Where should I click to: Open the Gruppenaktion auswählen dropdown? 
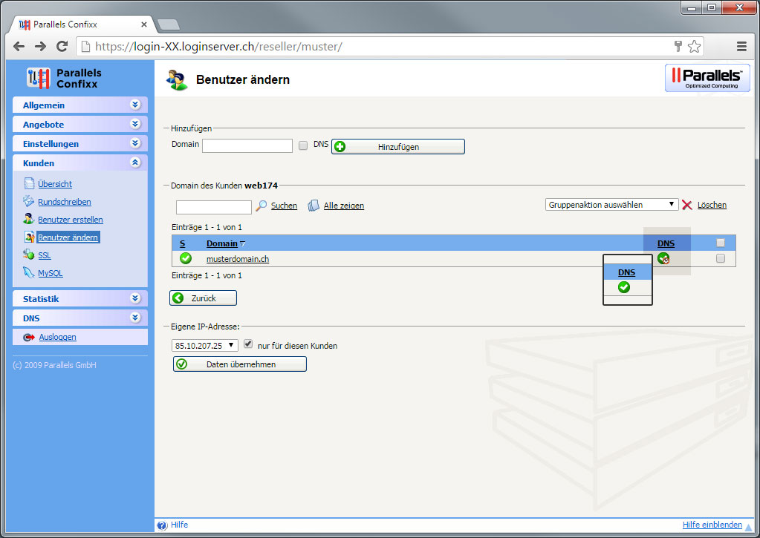click(611, 204)
